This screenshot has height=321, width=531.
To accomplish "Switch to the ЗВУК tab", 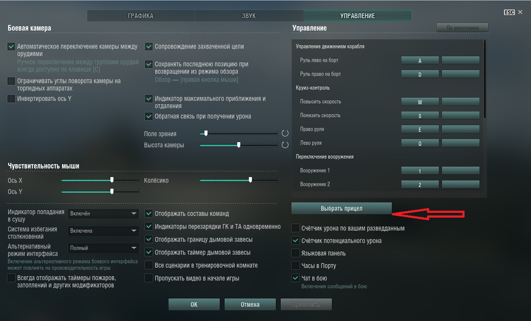I will [x=249, y=16].
